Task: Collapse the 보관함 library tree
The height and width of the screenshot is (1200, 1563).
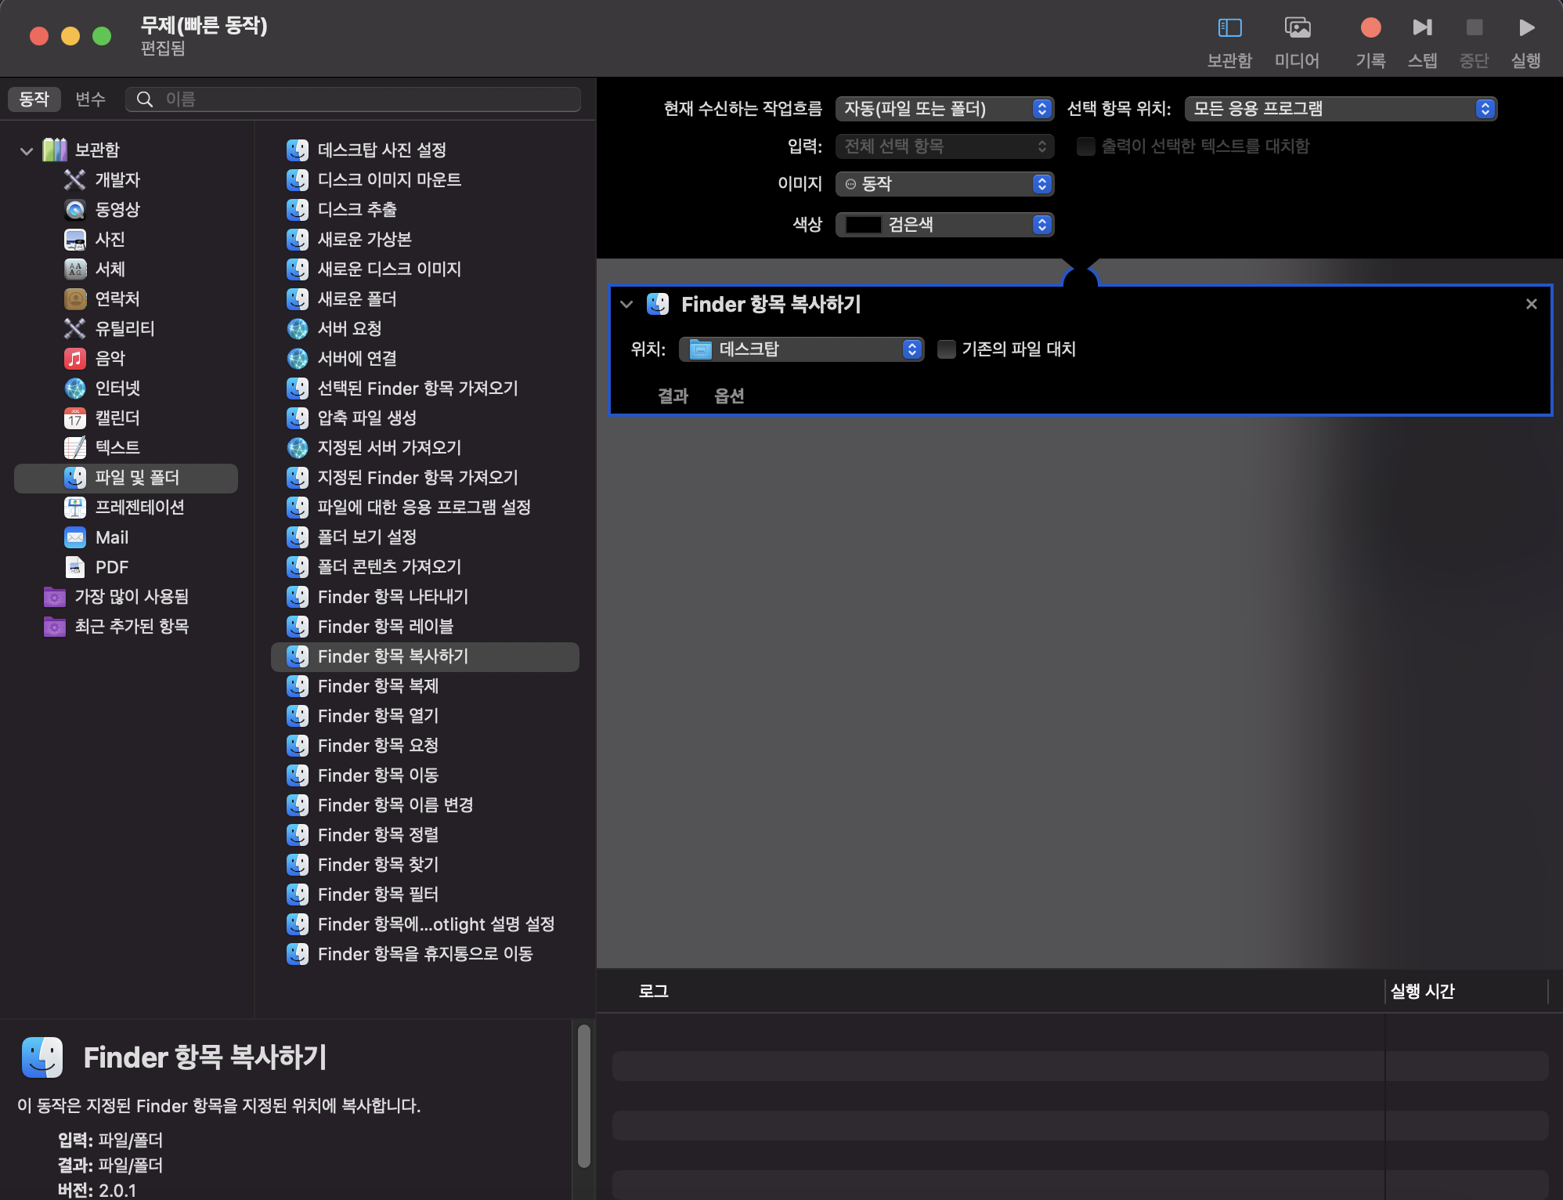Action: (x=27, y=150)
